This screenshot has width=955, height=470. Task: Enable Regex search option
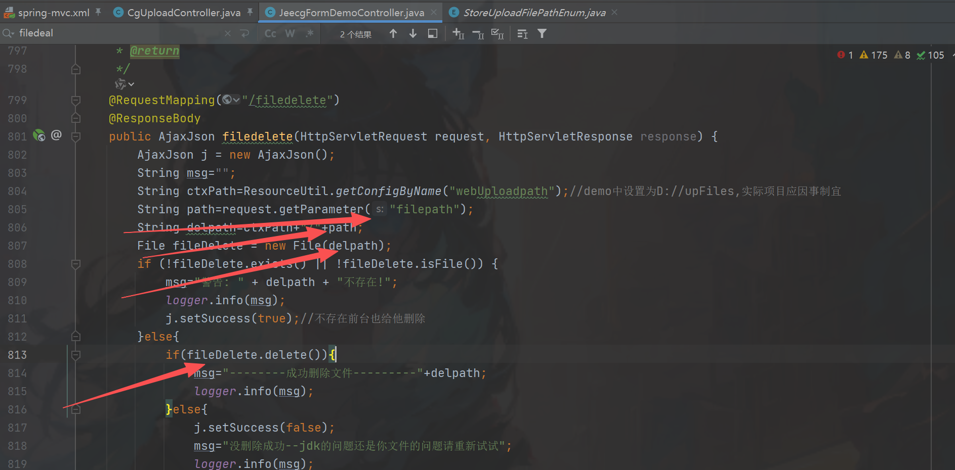[309, 33]
